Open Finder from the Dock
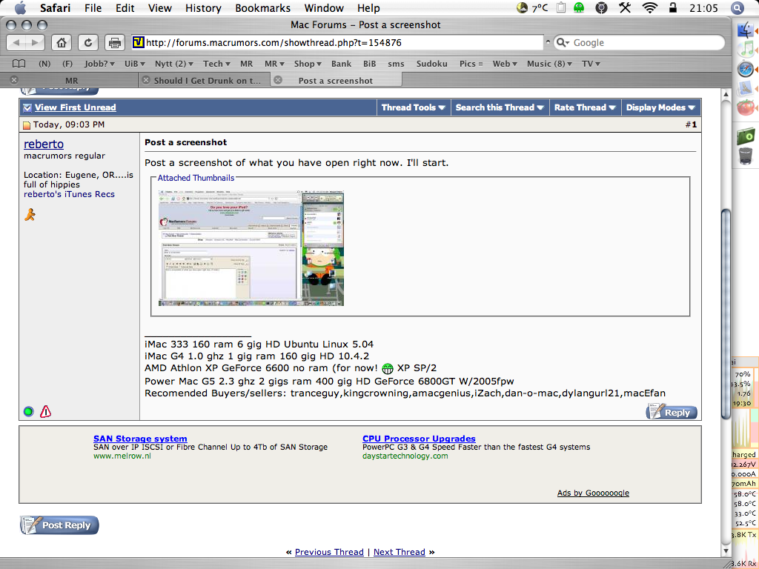The width and height of the screenshot is (759, 569). coord(746,30)
